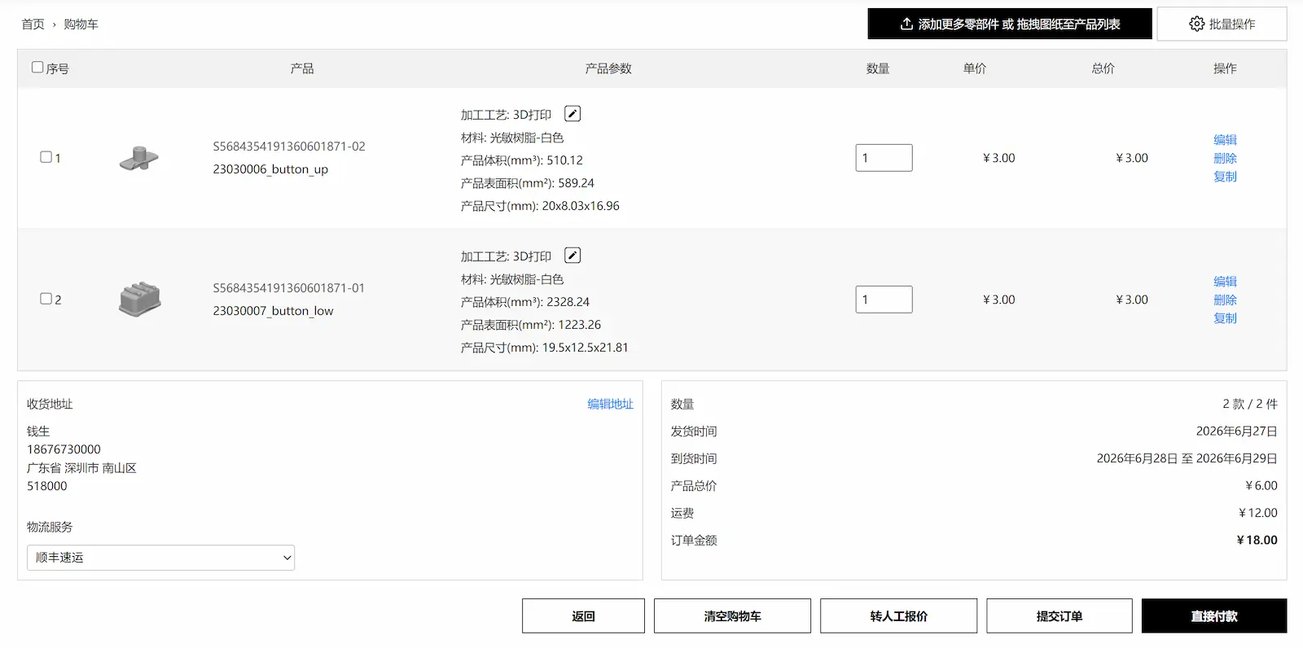Click phone number 18676730000
This screenshot has height=648, width=1303.
[64, 449]
